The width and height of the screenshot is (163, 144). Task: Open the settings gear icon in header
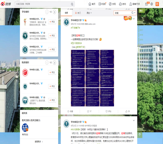coord(152,4)
